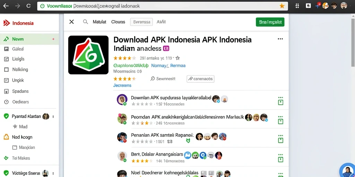Image resolution: width=355 pixels, height=177 pixels.
Task: Reload the page with the refresh icon
Action: 28,6
